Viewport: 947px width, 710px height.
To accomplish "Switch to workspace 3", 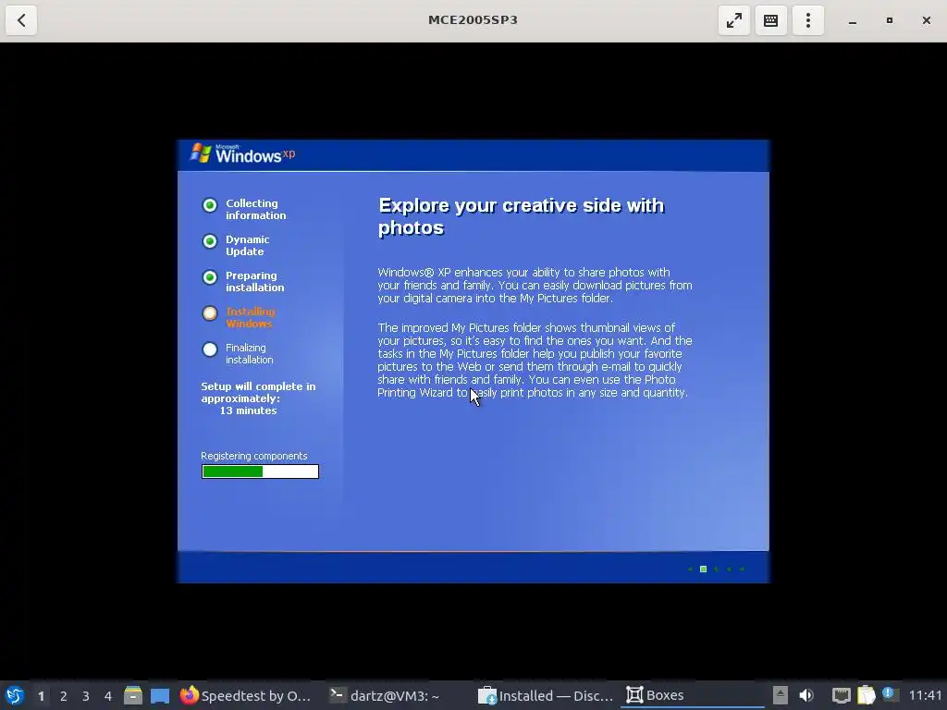I will coord(86,696).
